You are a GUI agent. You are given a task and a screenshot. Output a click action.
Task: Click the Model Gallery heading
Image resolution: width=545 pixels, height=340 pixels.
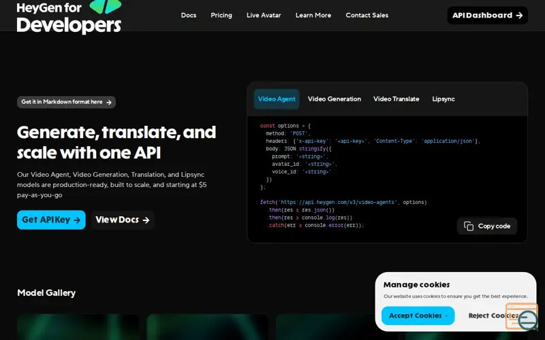(46, 293)
